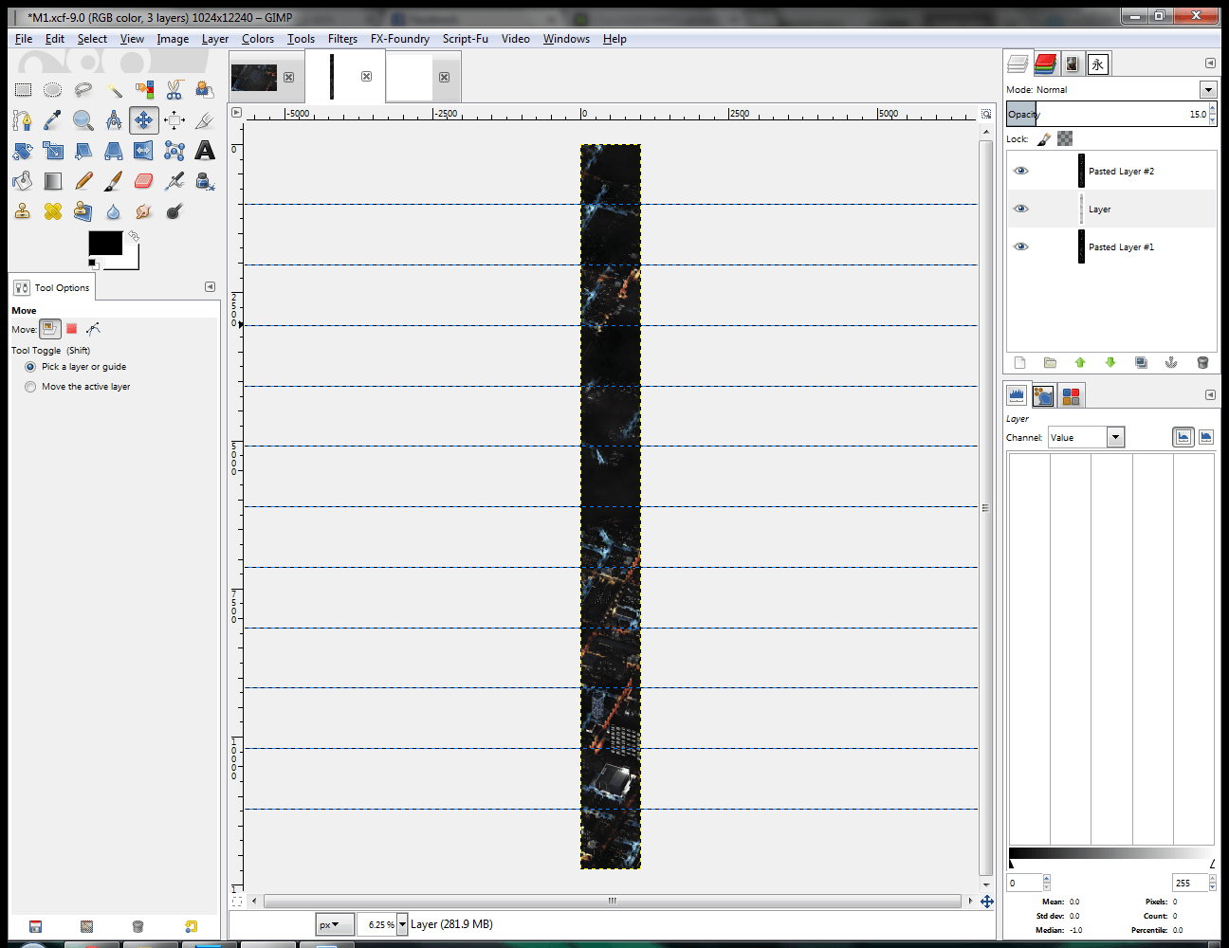Select the Paths tool

pyautogui.click(x=23, y=120)
